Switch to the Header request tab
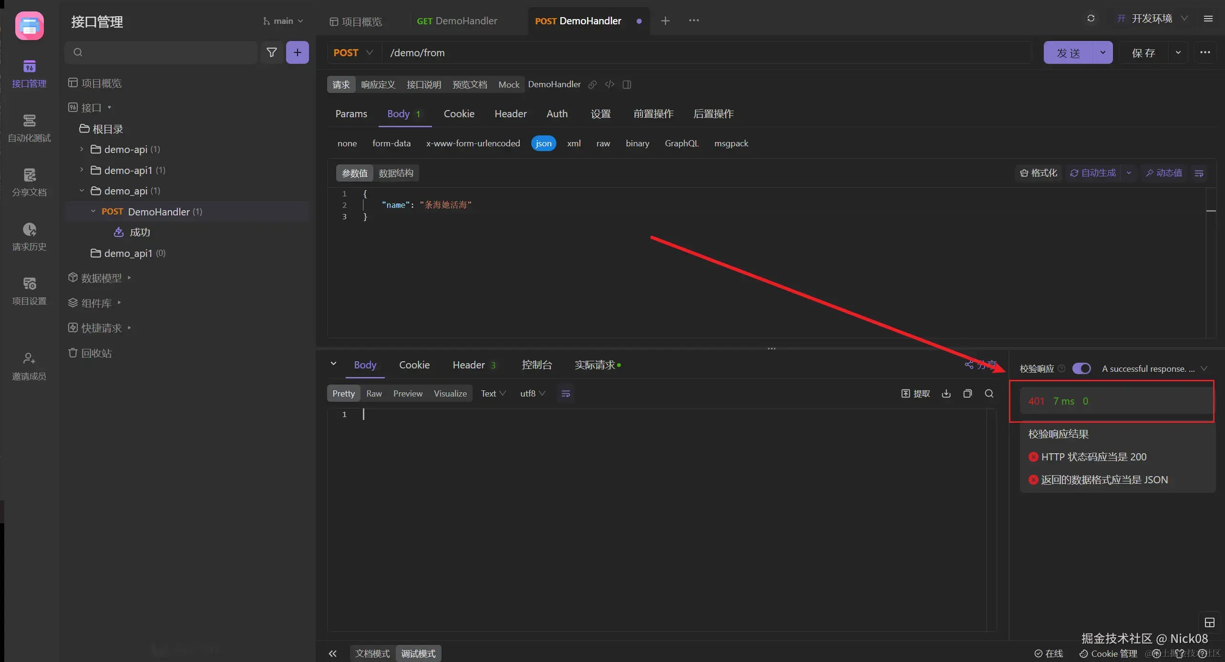Image resolution: width=1225 pixels, height=662 pixels. [510, 114]
